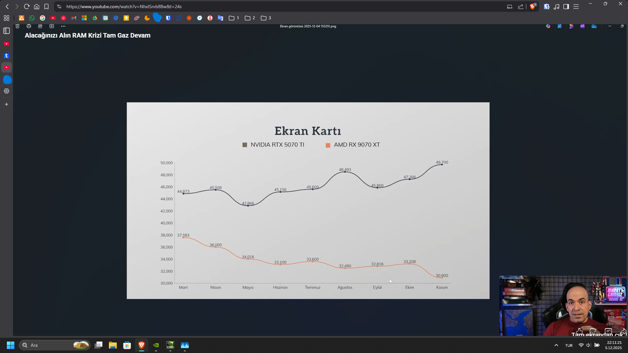Click the install app icon in address bar
Screen dimensions: 628x353
pyautogui.click(x=510, y=7)
